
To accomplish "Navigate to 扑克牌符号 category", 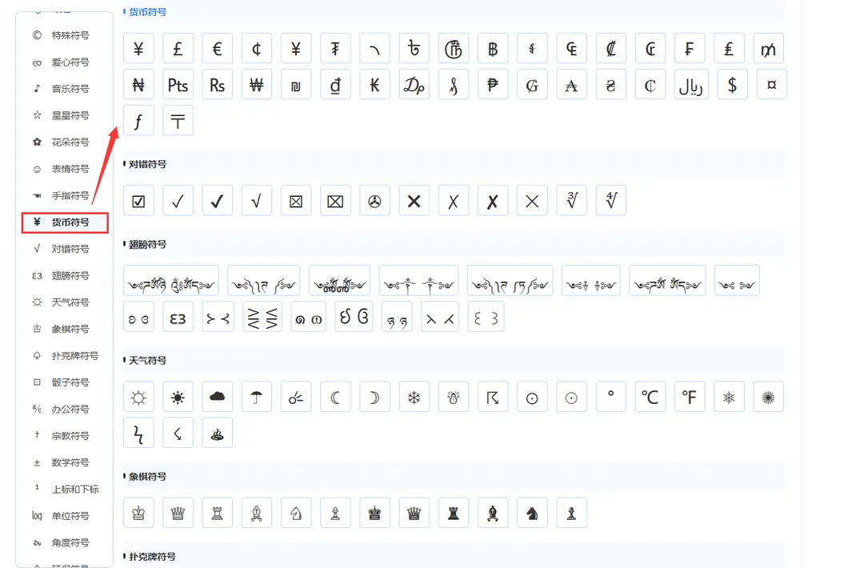I will pyautogui.click(x=64, y=356).
